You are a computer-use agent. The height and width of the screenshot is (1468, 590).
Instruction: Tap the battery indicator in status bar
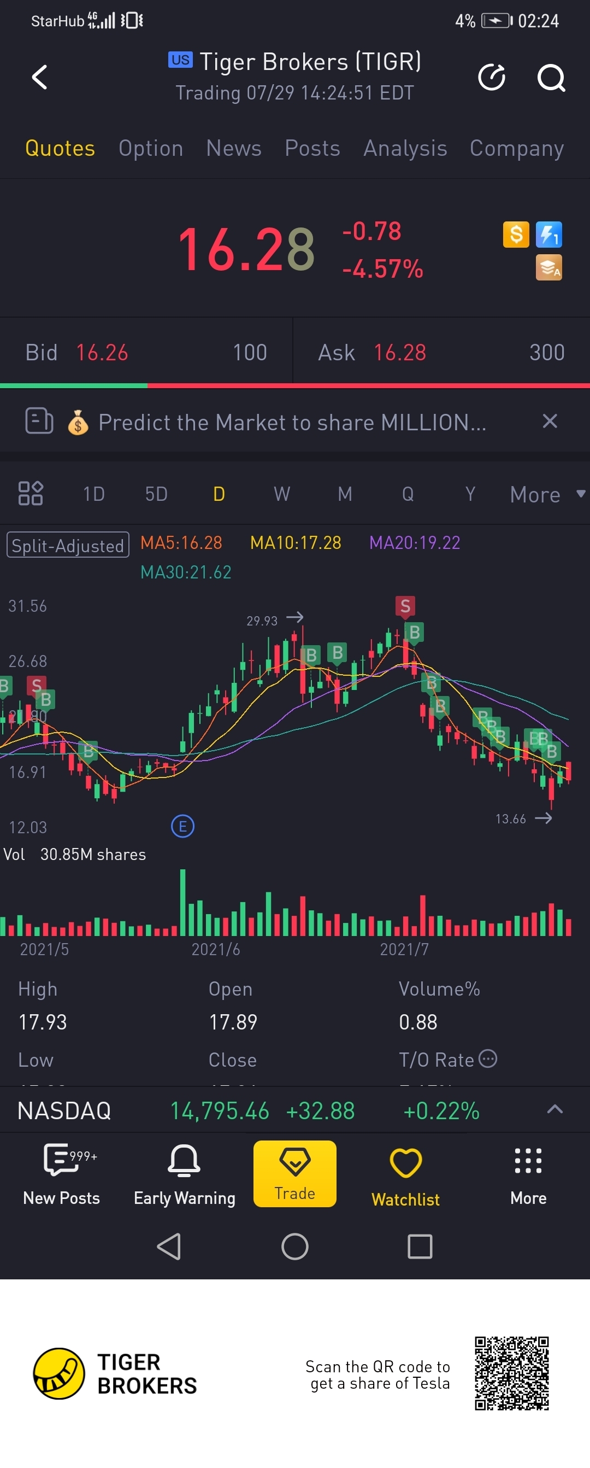[497, 21]
